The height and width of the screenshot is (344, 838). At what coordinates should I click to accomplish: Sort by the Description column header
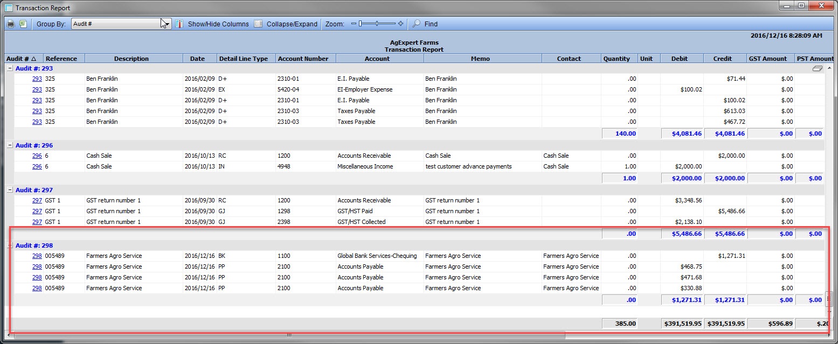[134, 59]
